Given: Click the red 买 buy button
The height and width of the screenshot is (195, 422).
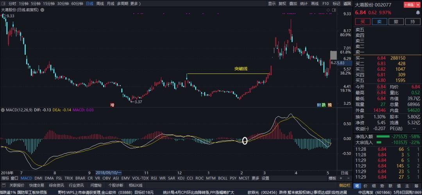Looking at the screenshot, I should tap(363, 22).
